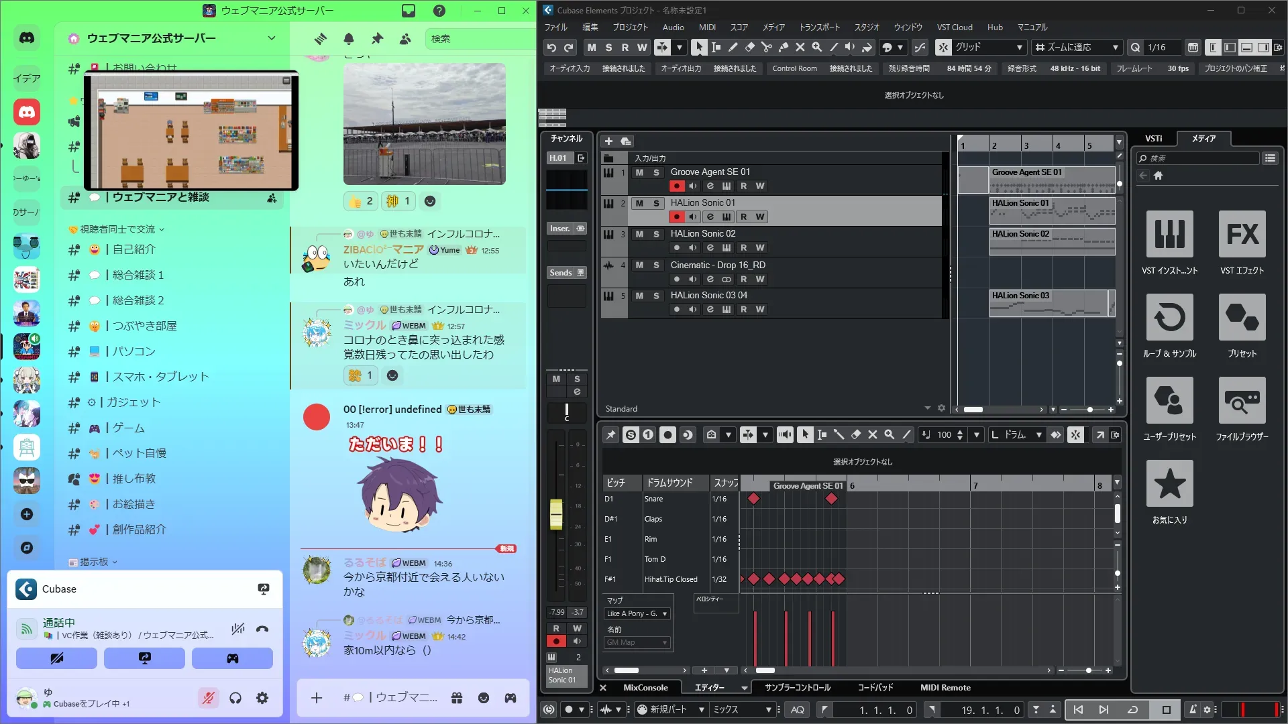Open Loops & Samples tile
Viewport: 1288px width, 724px height.
1169,317
